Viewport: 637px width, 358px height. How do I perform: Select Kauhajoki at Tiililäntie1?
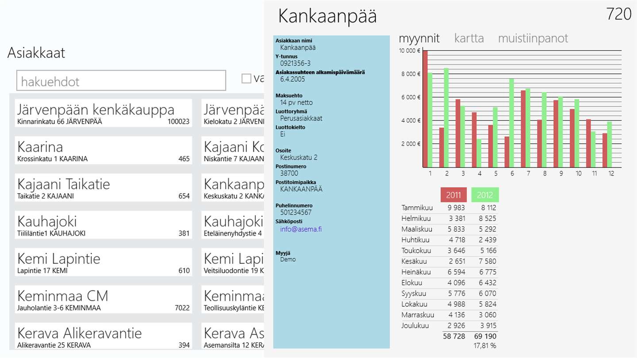pyautogui.click(x=104, y=225)
